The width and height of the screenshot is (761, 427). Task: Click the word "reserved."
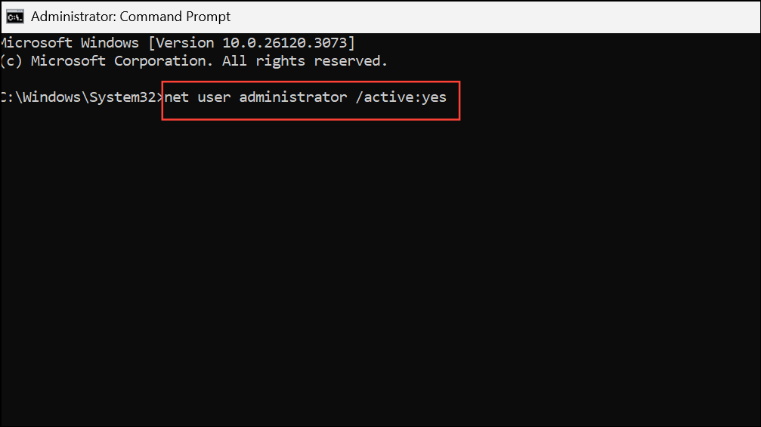[351, 61]
